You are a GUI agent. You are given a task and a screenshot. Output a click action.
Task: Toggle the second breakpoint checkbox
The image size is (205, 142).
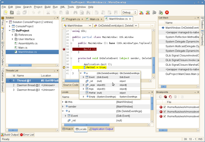(165, 112)
